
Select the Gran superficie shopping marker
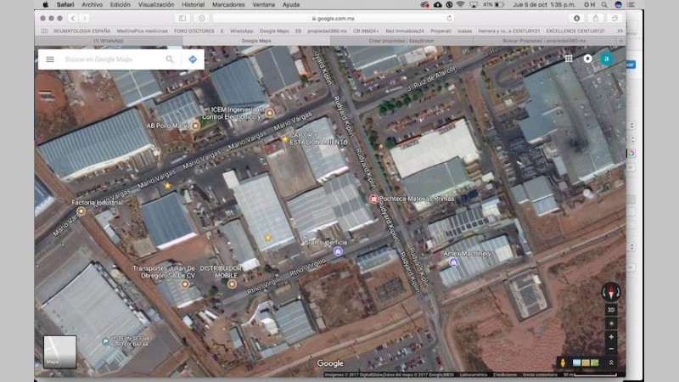pos(338,251)
